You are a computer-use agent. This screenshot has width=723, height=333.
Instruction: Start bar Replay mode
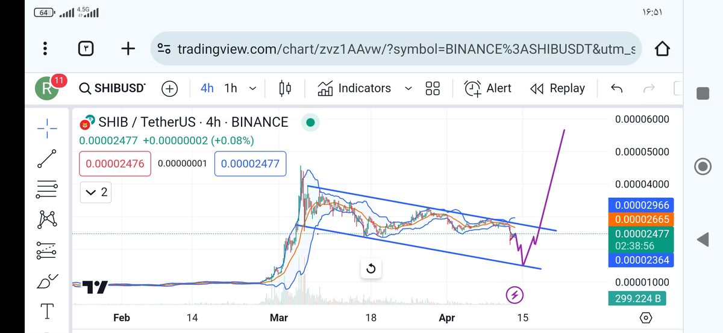[x=557, y=88]
